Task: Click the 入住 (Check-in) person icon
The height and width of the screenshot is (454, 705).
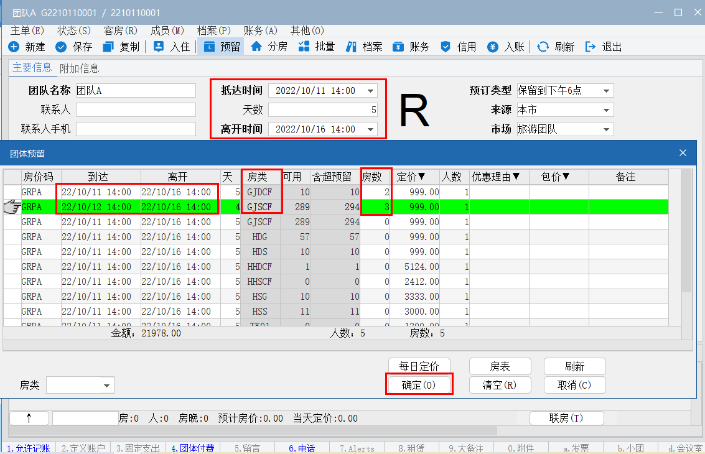Action: [158, 47]
